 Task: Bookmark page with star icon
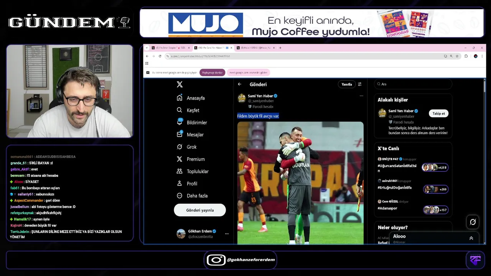[457, 56]
